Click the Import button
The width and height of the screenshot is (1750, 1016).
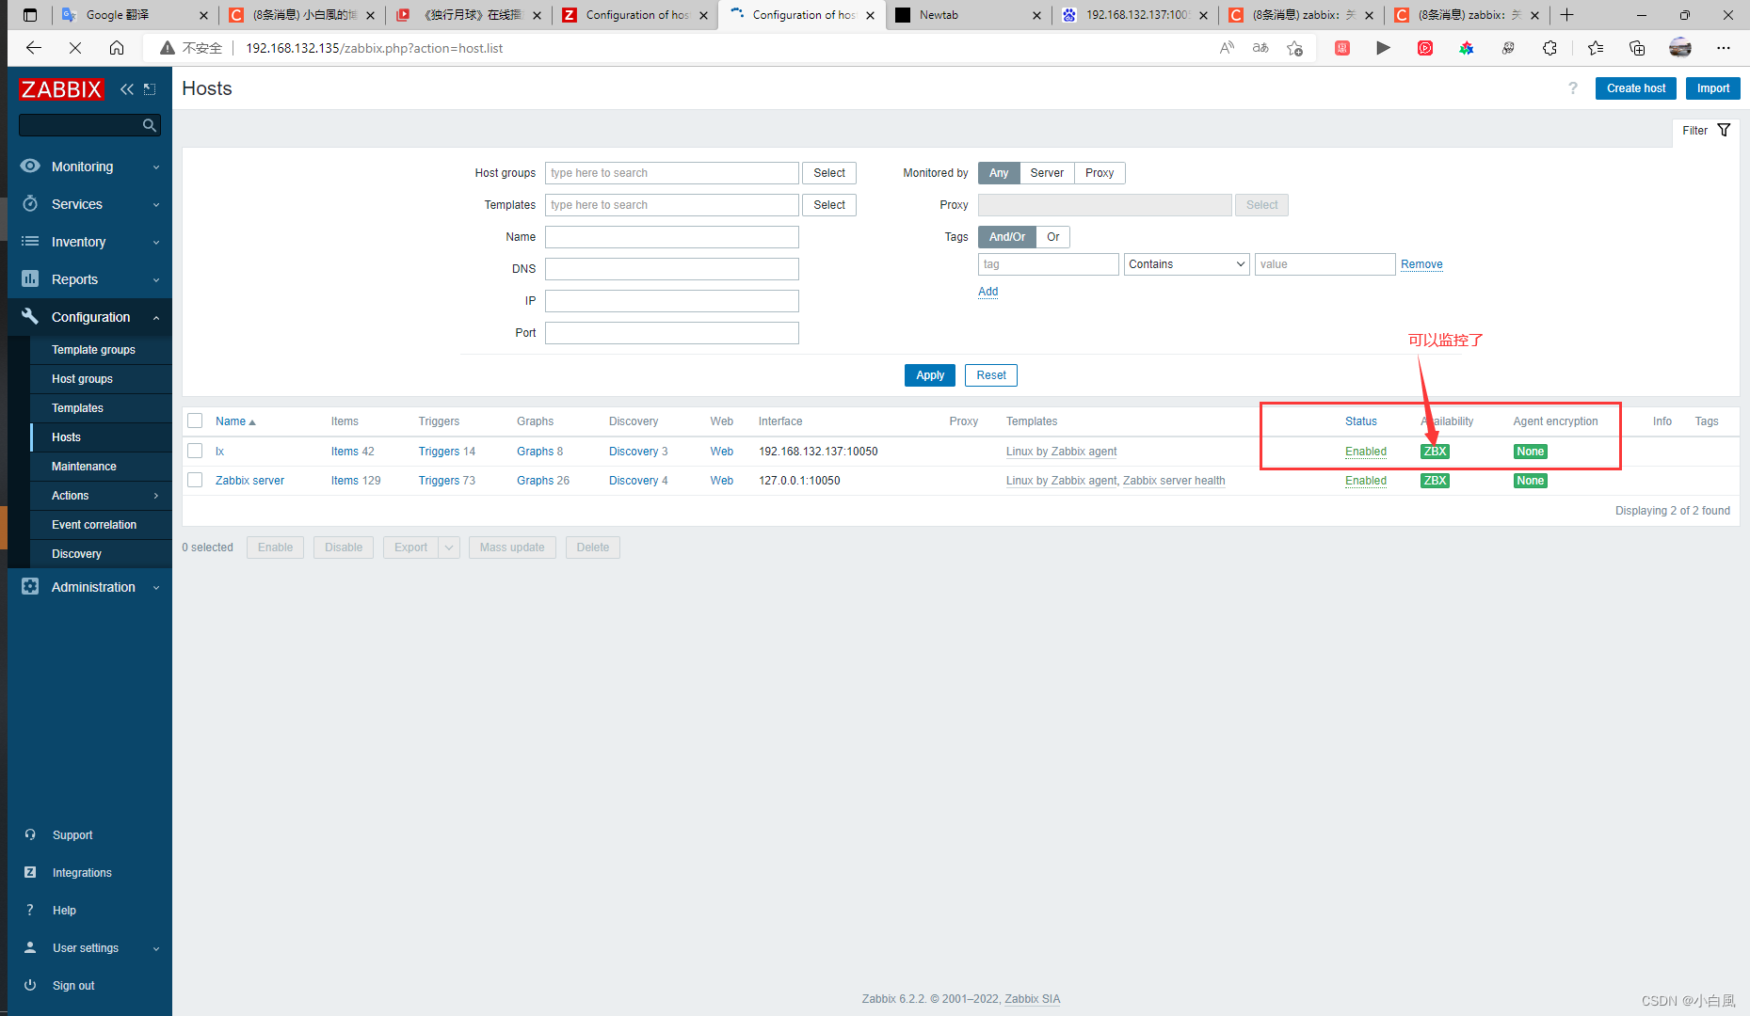click(x=1713, y=88)
